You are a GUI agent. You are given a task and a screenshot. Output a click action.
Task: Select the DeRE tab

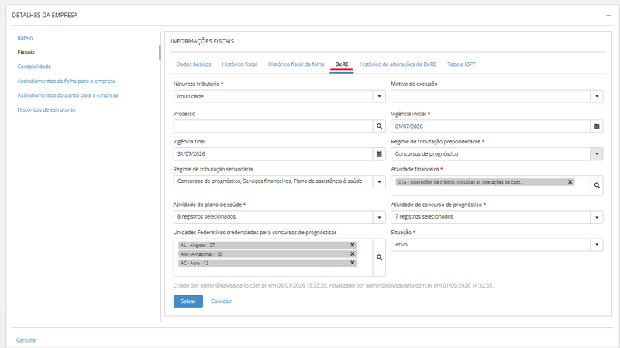click(342, 64)
